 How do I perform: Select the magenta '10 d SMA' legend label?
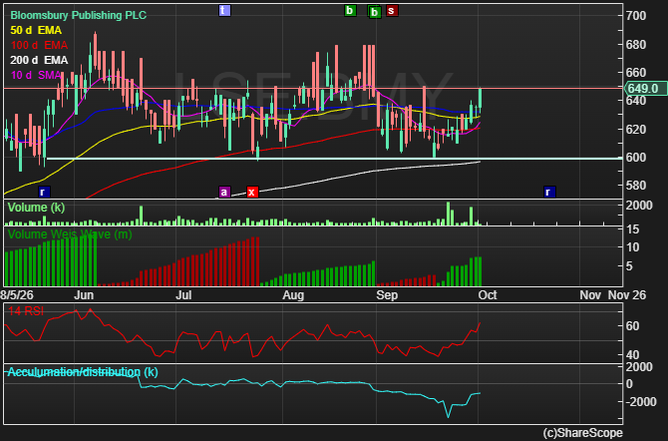(x=36, y=75)
